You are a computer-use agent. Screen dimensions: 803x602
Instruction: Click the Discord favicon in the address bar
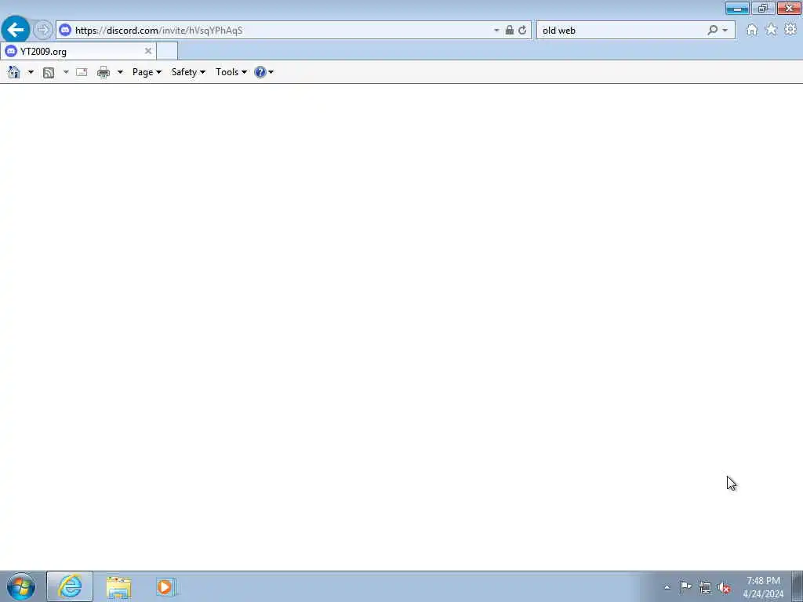click(x=65, y=31)
